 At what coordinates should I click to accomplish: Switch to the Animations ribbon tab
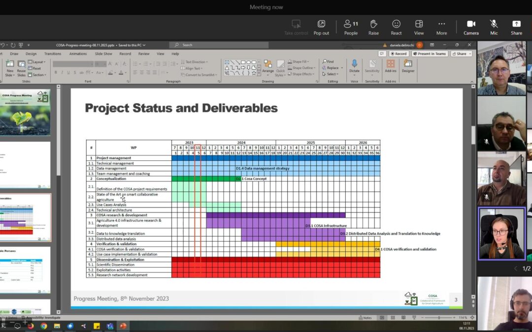[x=78, y=54]
